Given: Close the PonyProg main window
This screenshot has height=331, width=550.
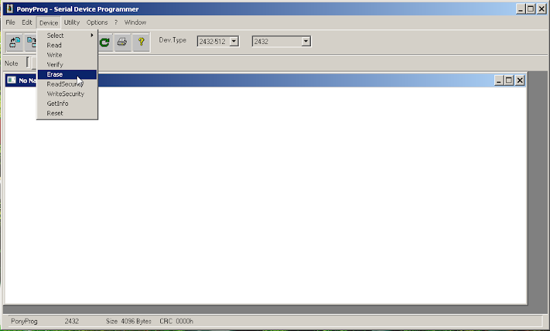Looking at the screenshot, I should pos(542,9).
